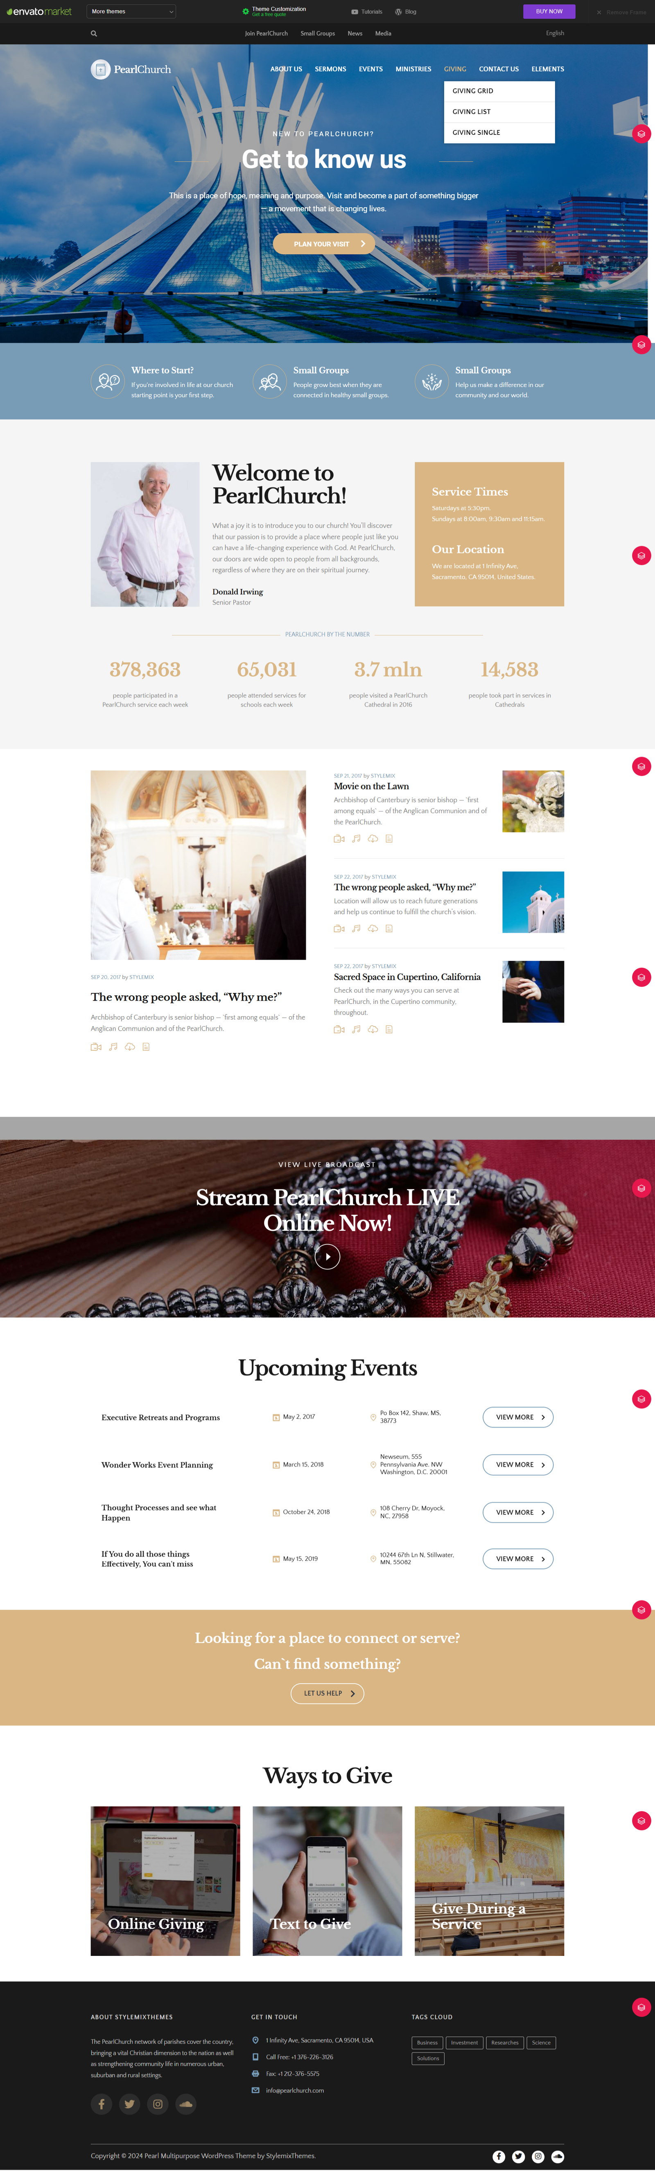Open the Sermons menu item
655x2173 pixels.
[x=330, y=69]
